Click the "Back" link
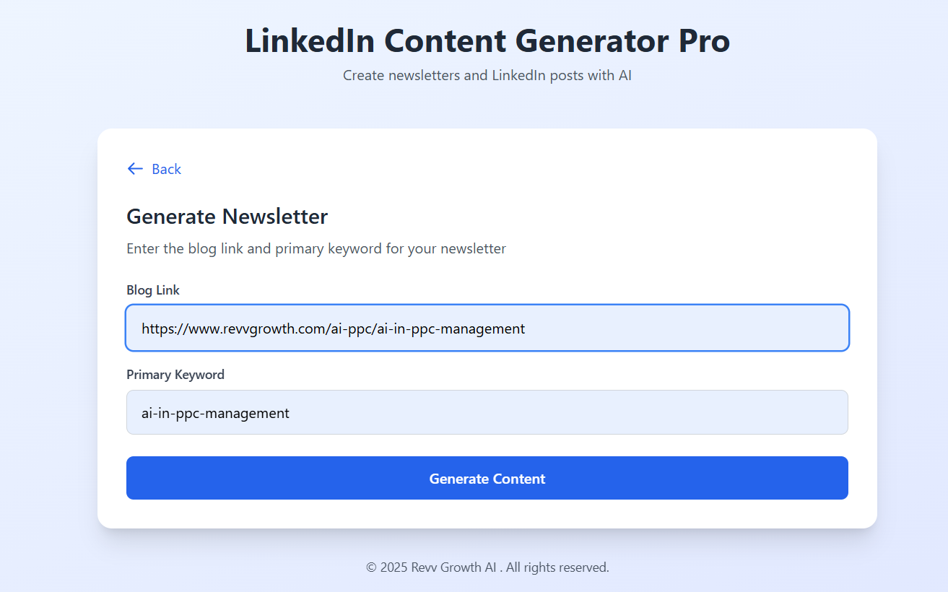Image resolution: width=948 pixels, height=592 pixels. coord(166,169)
